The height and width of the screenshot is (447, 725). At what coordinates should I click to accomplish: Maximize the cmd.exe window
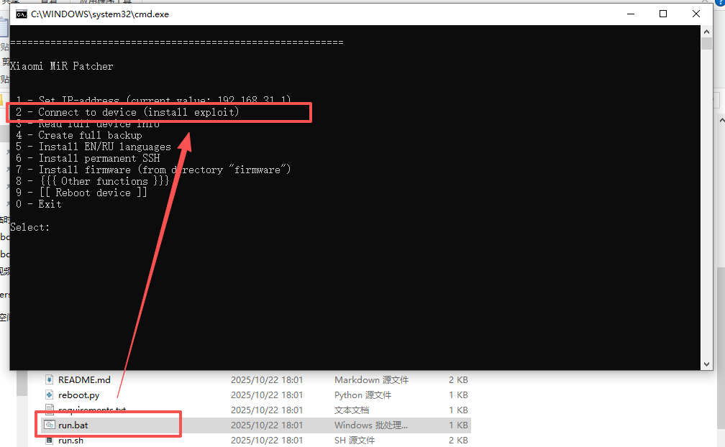663,14
